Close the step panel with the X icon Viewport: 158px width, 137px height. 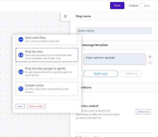pyautogui.click(x=65, y=16)
